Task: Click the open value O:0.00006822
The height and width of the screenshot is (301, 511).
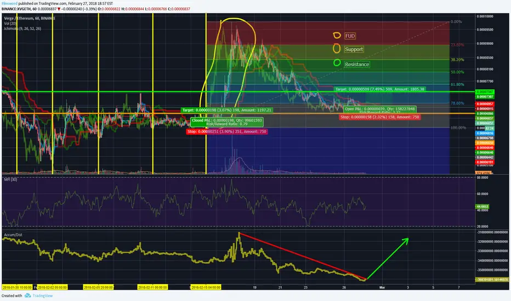Action: click(109, 9)
